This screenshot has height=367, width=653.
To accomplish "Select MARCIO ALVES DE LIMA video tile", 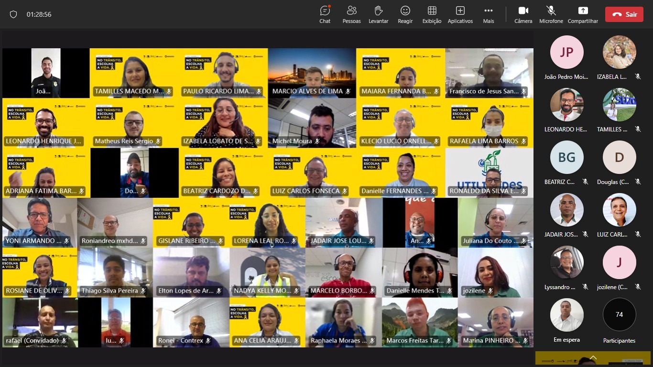I will 312,73.
